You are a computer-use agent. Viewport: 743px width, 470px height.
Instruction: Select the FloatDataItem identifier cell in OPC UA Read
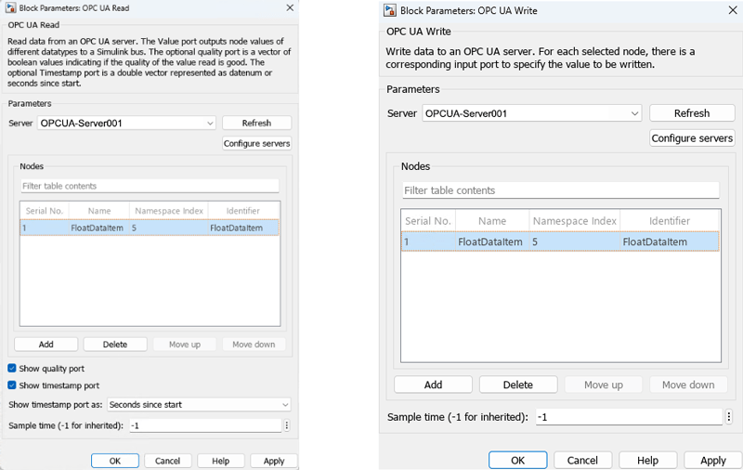pos(243,228)
